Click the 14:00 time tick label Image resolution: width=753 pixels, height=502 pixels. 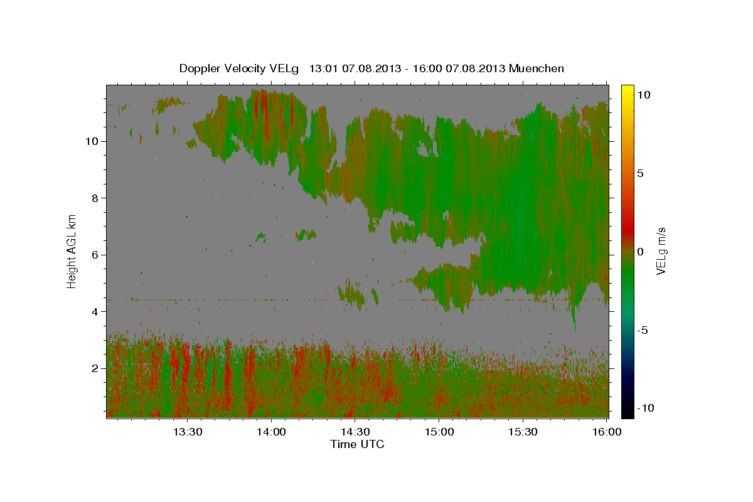click(x=272, y=432)
